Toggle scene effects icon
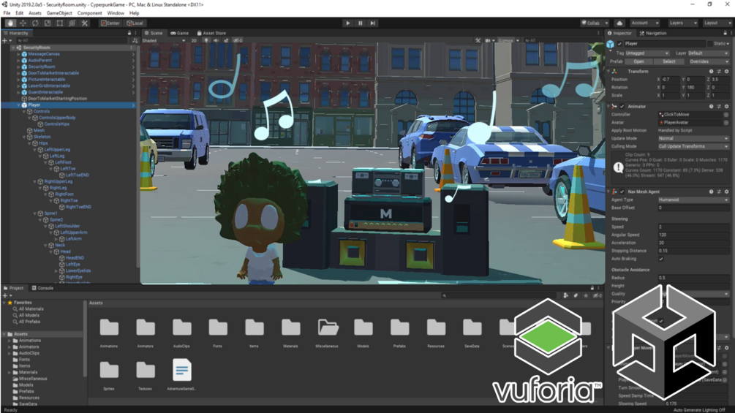735x413 pixels. click(x=226, y=40)
